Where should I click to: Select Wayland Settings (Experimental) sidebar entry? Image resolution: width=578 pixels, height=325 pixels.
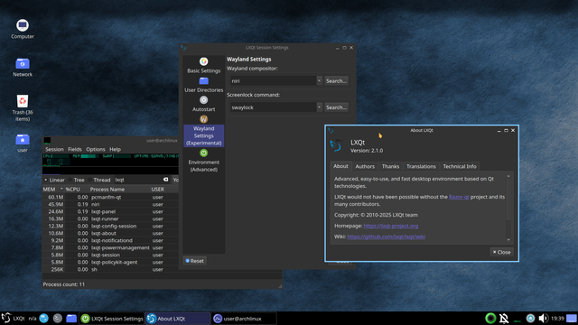(204, 131)
